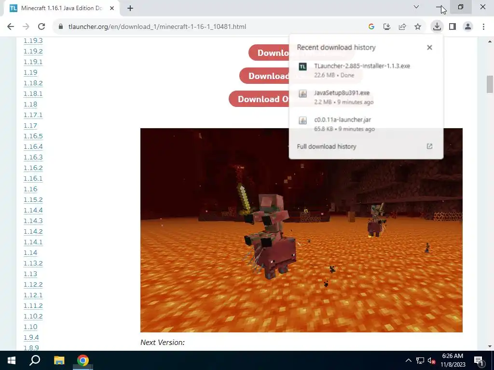Open version 1.16.5 link
Screen dimensions: 494x370
33,136
